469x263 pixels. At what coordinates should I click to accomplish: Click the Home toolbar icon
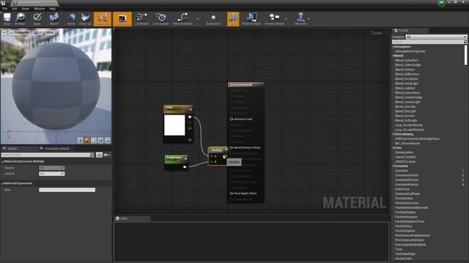(x=71, y=19)
